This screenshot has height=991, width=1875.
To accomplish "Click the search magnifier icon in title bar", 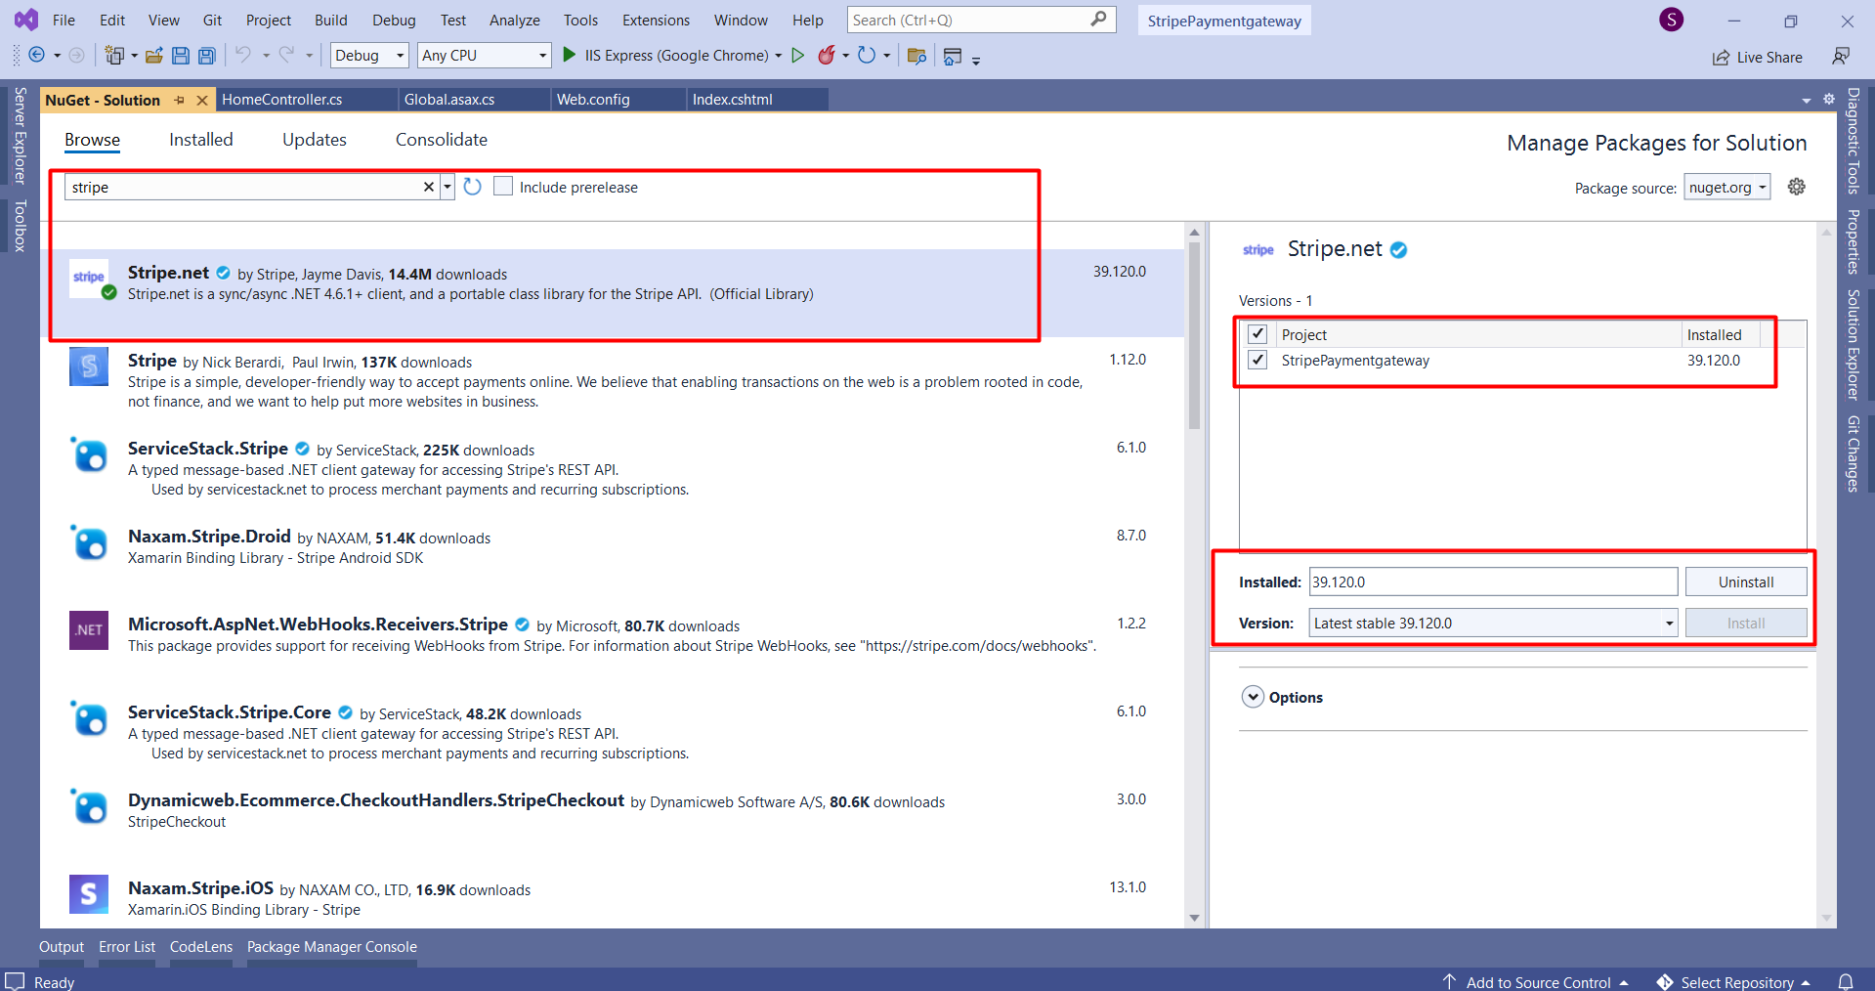I will [x=1098, y=19].
